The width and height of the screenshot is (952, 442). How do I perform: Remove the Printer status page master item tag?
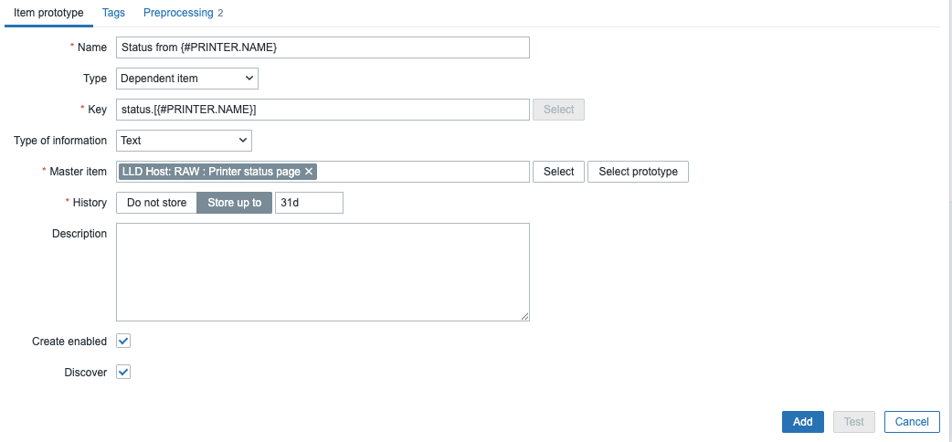309,172
